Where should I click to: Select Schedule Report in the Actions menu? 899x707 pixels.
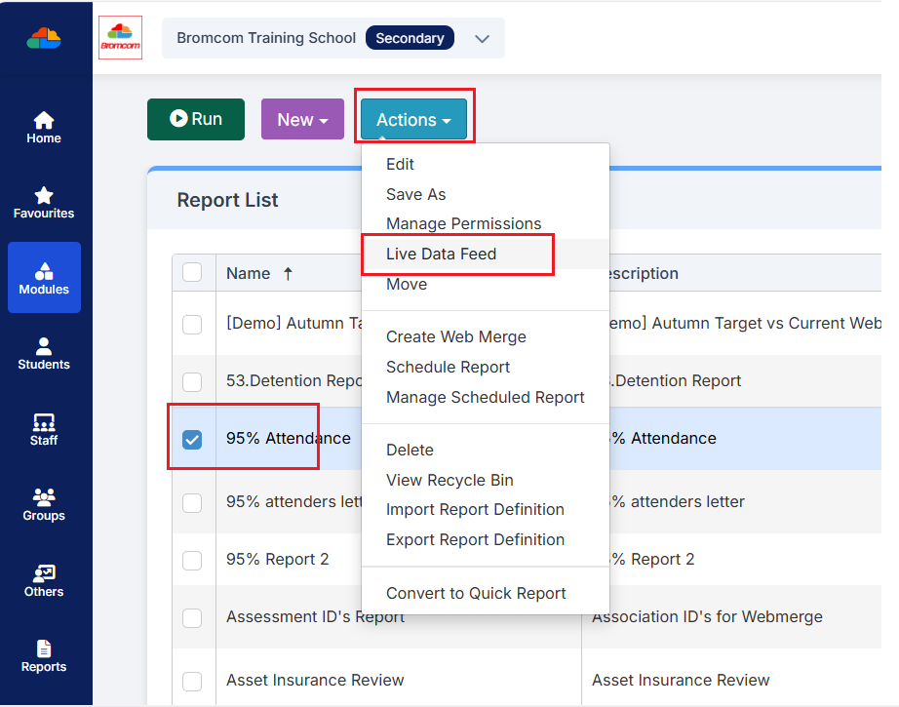448,368
